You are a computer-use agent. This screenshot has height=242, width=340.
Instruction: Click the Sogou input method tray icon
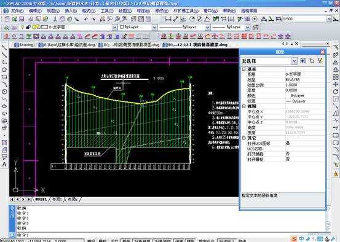pyautogui.click(x=294, y=239)
